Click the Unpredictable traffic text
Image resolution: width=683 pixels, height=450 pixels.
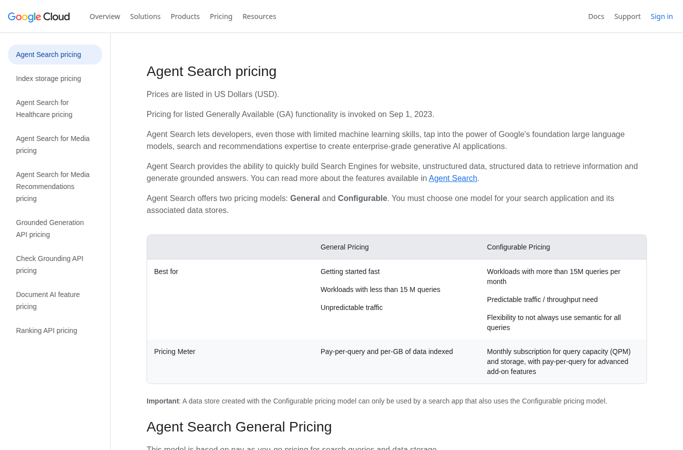tap(351, 307)
